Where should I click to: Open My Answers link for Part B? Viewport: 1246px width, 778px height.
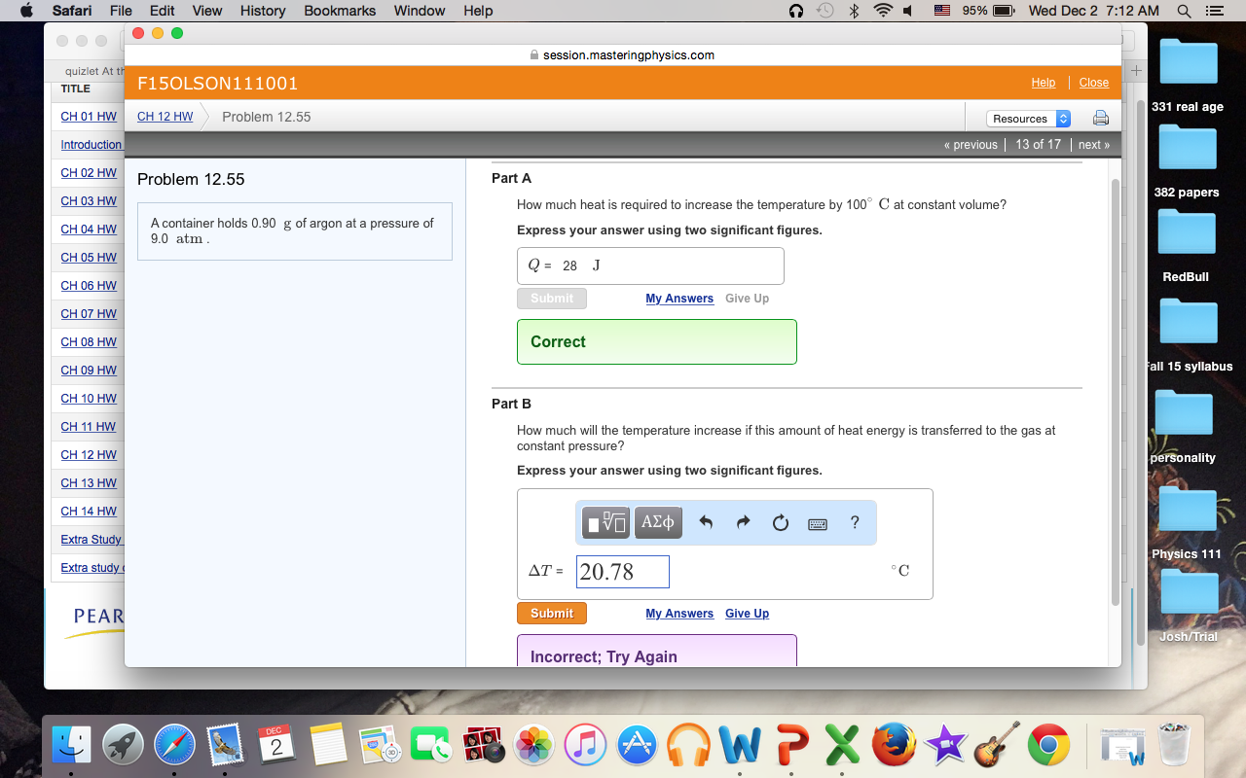click(679, 614)
